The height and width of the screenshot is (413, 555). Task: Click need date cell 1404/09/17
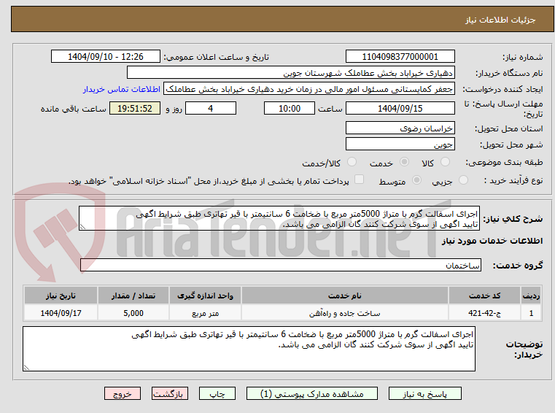[x=61, y=313]
